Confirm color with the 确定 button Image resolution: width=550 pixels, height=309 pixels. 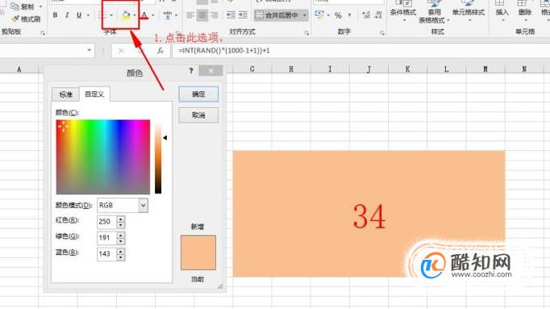(198, 94)
